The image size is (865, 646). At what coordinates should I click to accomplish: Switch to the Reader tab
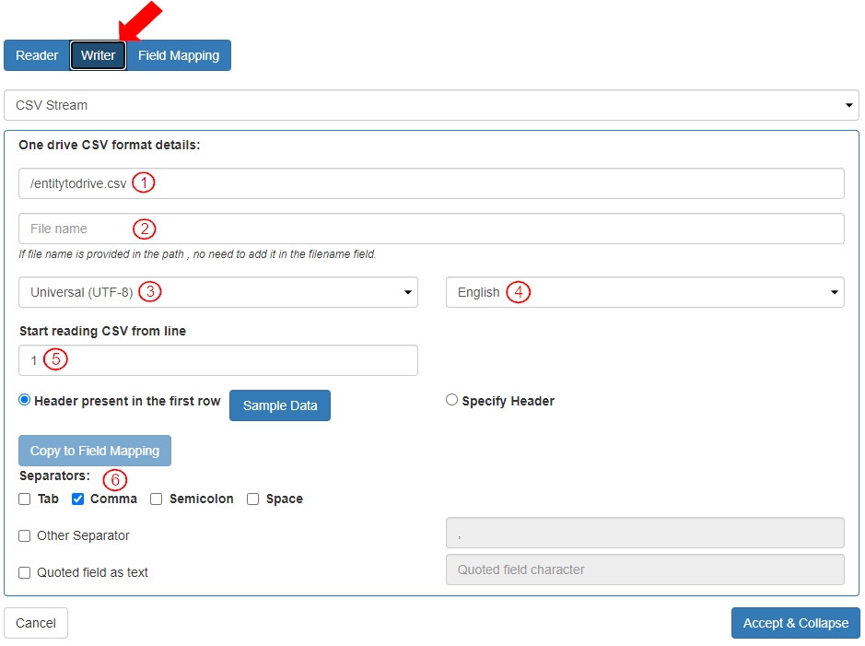(x=37, y=55)
